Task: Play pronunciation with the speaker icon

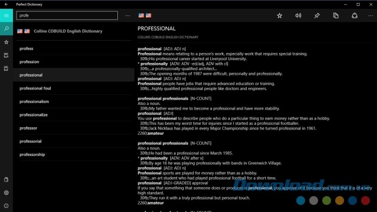Action: click(298, 16)
